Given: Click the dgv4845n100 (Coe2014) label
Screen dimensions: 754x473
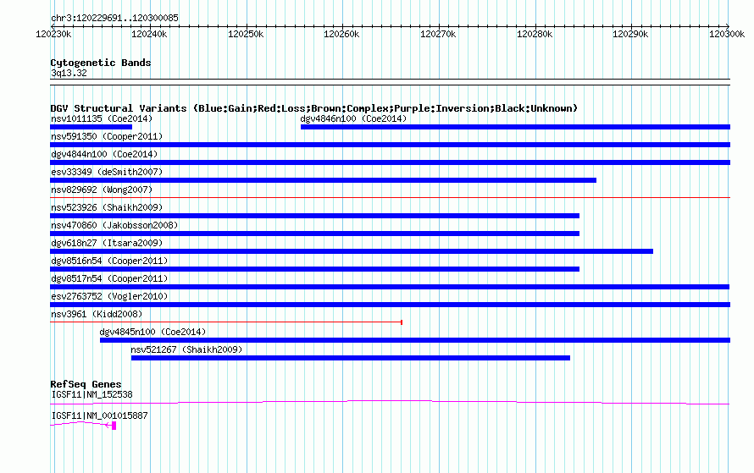Looking at the screenshot, I should [x=152, y=332].
